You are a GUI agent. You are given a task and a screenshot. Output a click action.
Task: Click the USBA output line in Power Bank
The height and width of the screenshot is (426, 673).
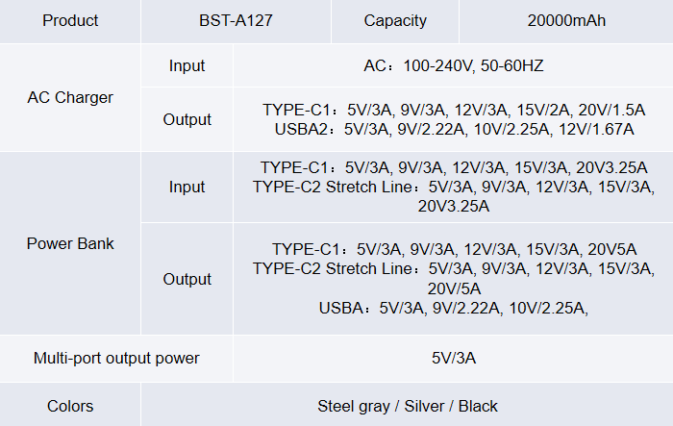tap(453, 308)
